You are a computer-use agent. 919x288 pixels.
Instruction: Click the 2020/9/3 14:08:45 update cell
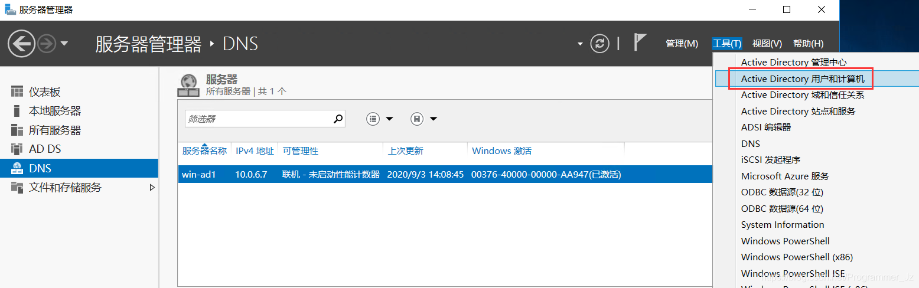pyautogui.click(x=425, y=175)
